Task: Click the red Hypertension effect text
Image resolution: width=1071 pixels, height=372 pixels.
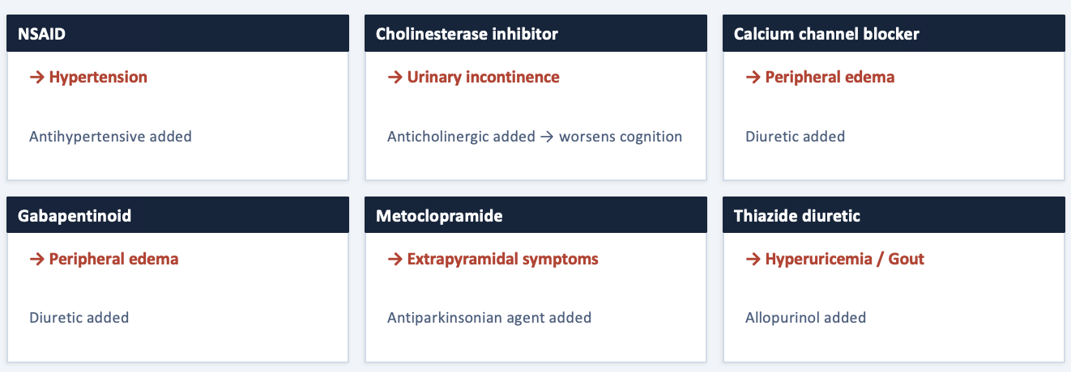Action: (x=98, y=78)
